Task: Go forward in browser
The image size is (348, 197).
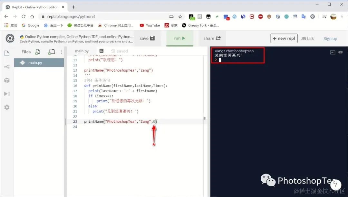Action: [x=15, y=16]
